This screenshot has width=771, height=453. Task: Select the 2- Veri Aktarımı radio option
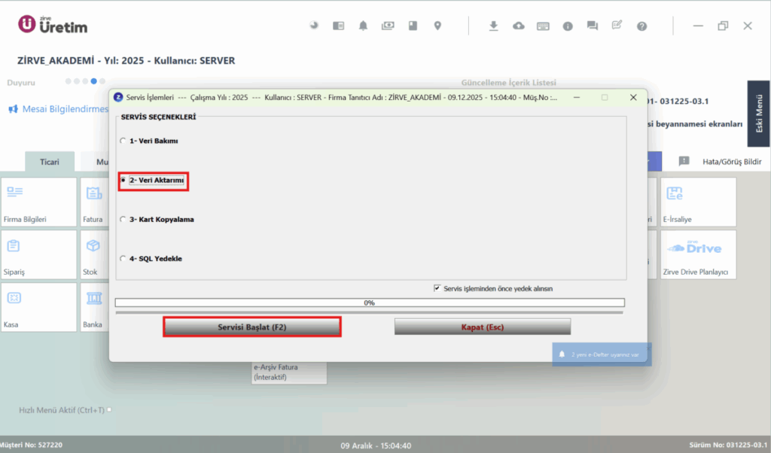click(123, 181)
